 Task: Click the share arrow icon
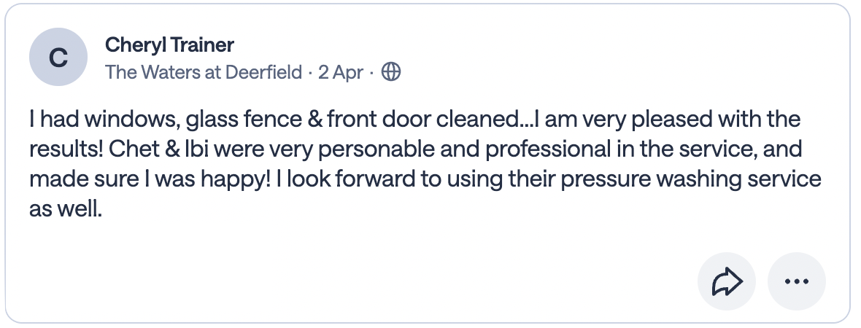coord(727,281)
